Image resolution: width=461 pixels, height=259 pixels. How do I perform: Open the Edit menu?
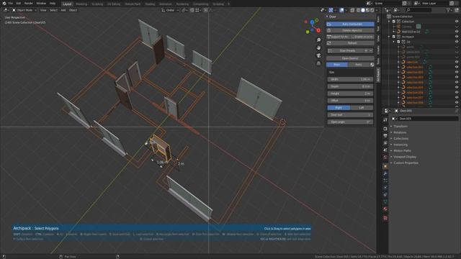(x=19, y=3)
